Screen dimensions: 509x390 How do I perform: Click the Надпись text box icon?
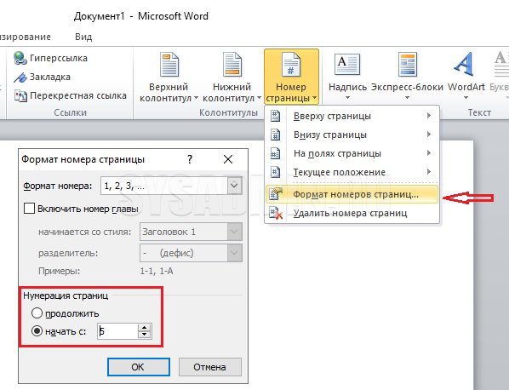click(347, 64)
